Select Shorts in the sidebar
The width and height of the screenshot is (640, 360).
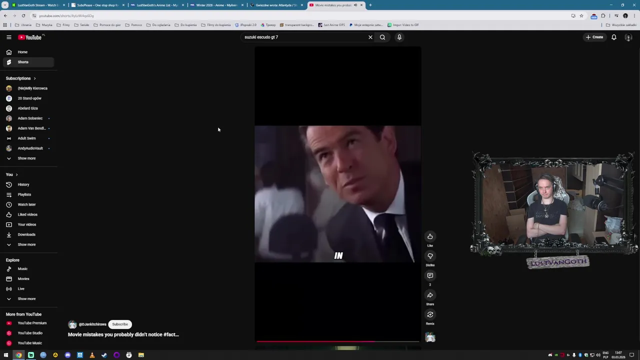click(x=29, y=62)
